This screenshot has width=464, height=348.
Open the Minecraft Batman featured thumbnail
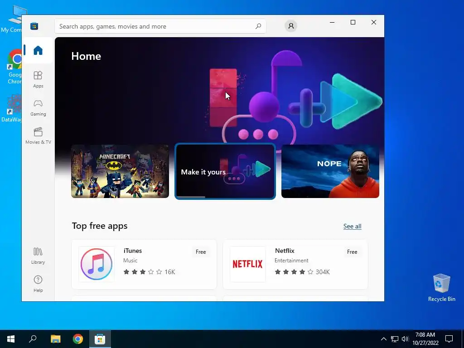(x=120, y=171)
